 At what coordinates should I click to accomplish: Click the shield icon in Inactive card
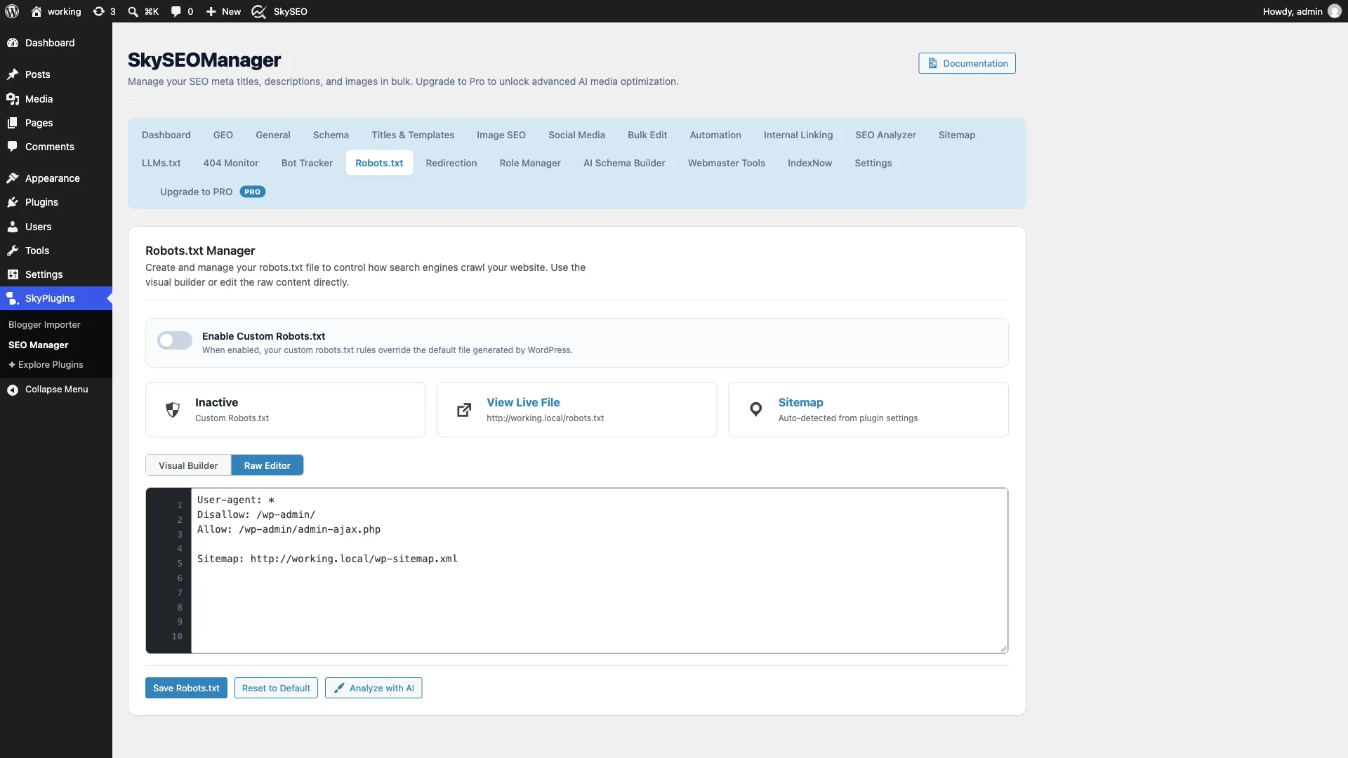pyautogui.click(x=173, y=410)
